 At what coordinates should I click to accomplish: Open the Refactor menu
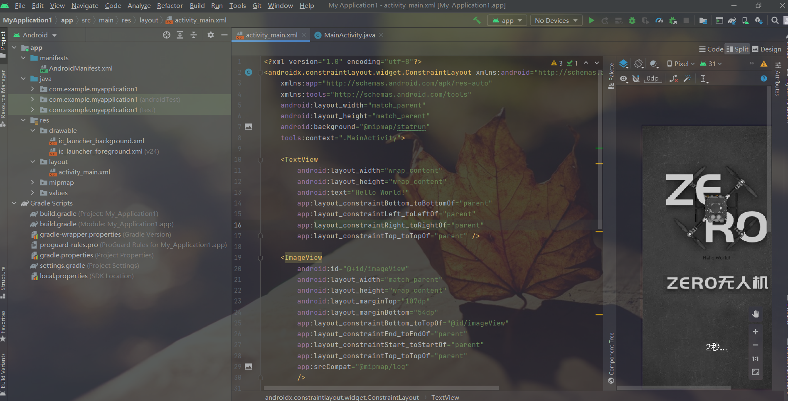click(169, 5)
